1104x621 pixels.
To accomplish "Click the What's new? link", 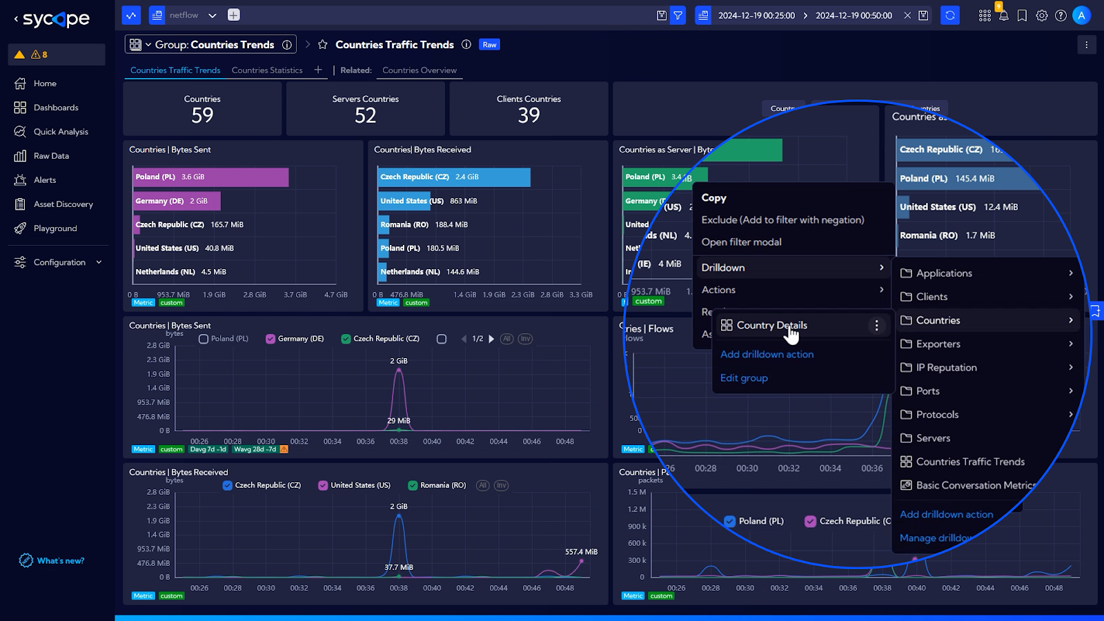I will tap(60, 561).
